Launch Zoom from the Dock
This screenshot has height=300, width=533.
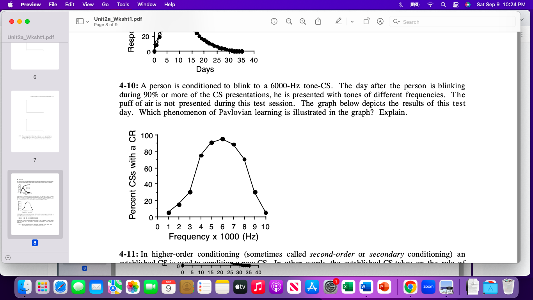point(428,286)
